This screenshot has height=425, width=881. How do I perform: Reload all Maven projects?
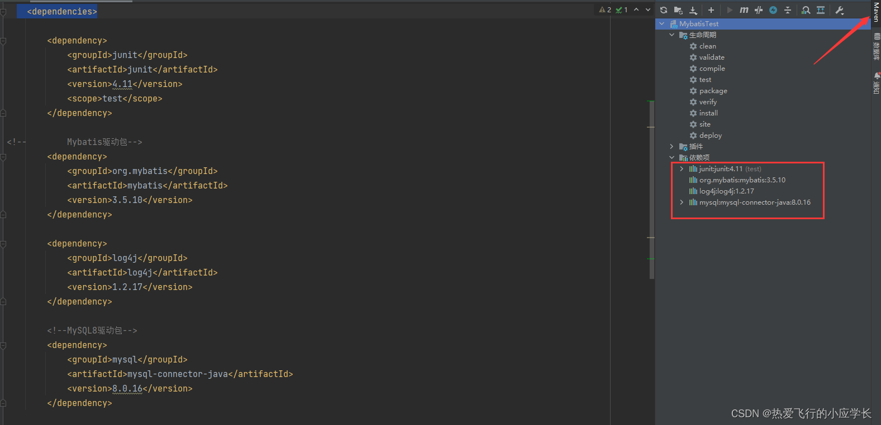[x=664, y=10]
